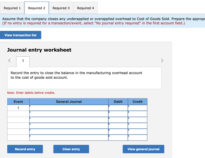Click the Credit column header
The height and width of the screenshot is (158, 205).
(x=138, y=102)
